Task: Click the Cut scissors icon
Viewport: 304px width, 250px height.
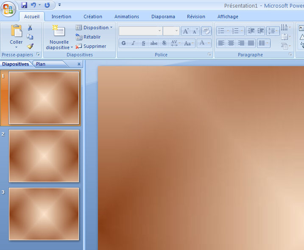Action: [30, 28]
